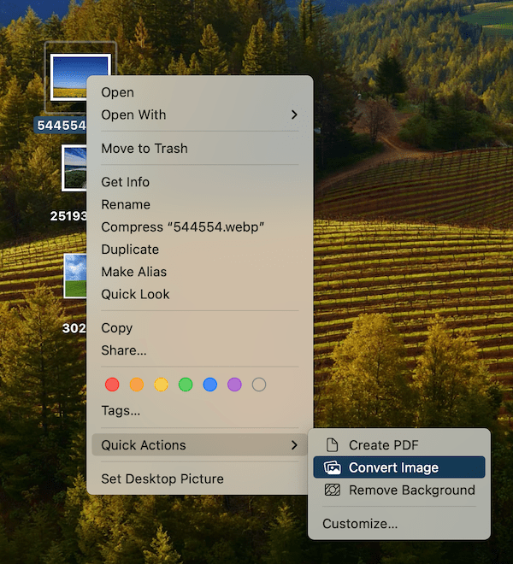Click the 25193 file name label
The height and width of the screenshot is (564, 513).
[68, 216]
